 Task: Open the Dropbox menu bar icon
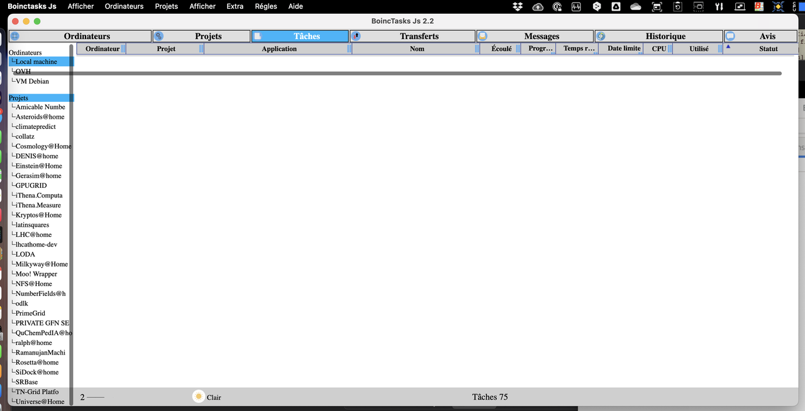pyautogui.click(x=518, y=6)
